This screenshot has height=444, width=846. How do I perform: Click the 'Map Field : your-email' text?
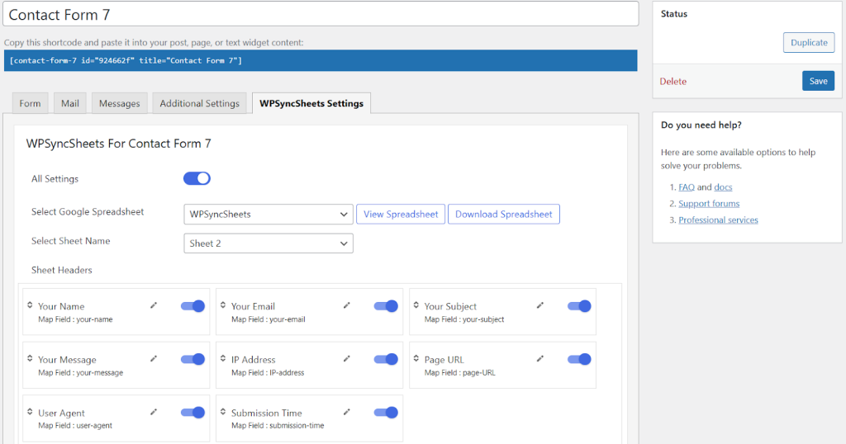(x=269, y=319)
